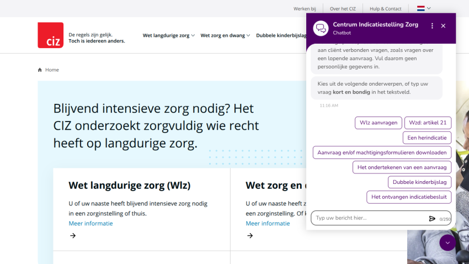Click the CIZ slogan text
The width and height of the screenshot is (469, 264).
coord(97,38)
